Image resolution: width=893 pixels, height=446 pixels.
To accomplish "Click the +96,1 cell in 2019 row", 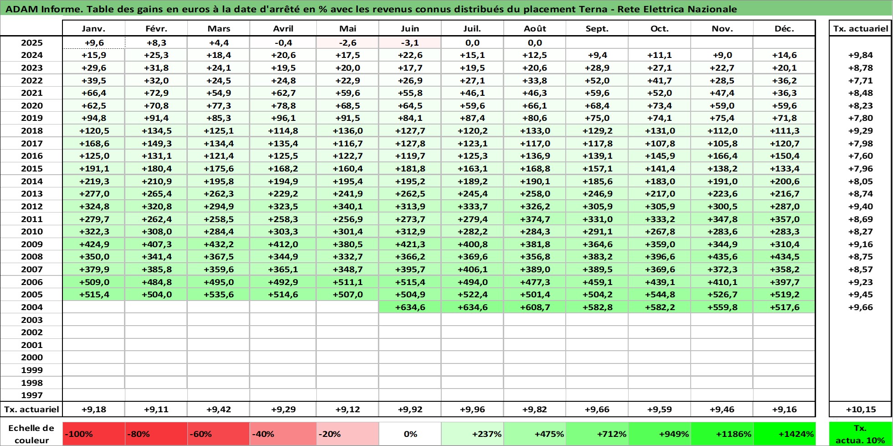I will point(283,118).
